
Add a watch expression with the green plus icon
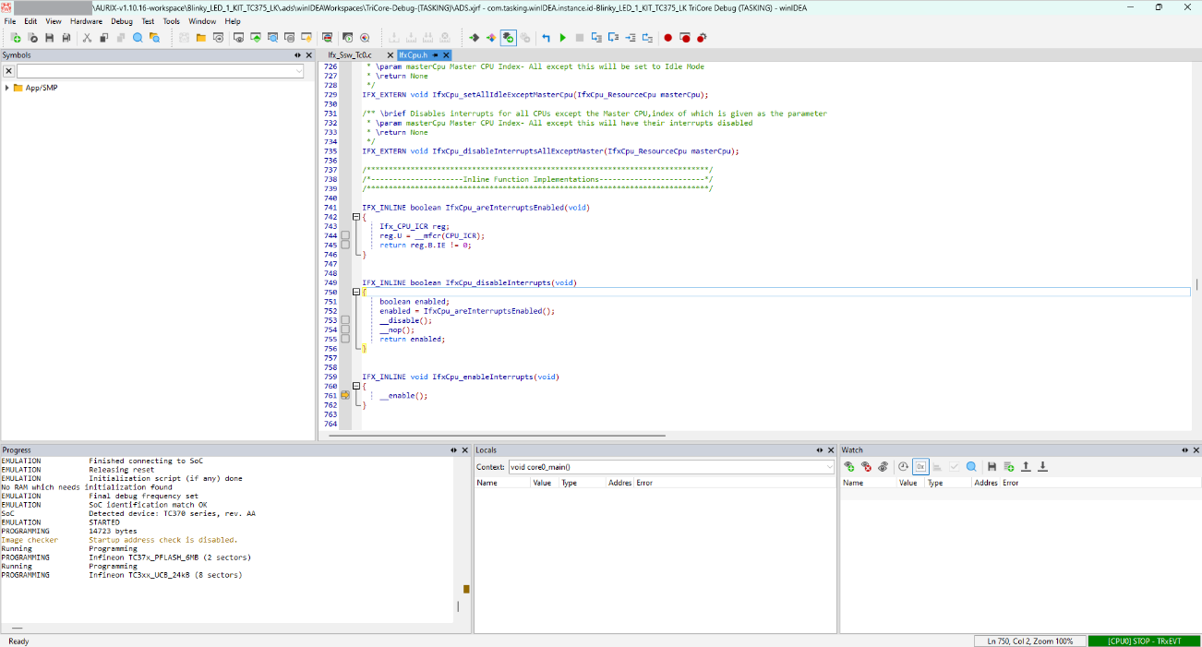coord(849,466)
